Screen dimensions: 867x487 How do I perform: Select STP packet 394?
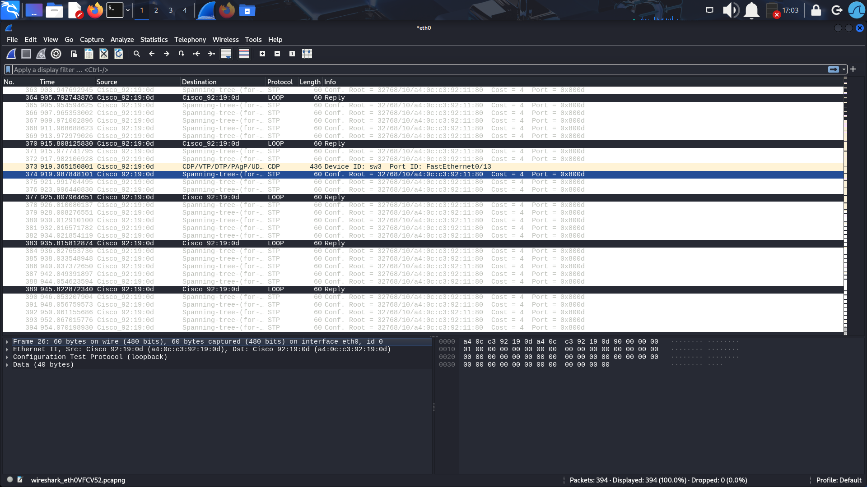click(x=423, y=328)
